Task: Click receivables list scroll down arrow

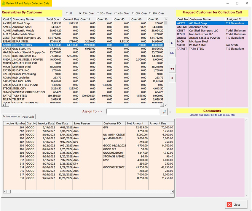Action: (166, 105)
